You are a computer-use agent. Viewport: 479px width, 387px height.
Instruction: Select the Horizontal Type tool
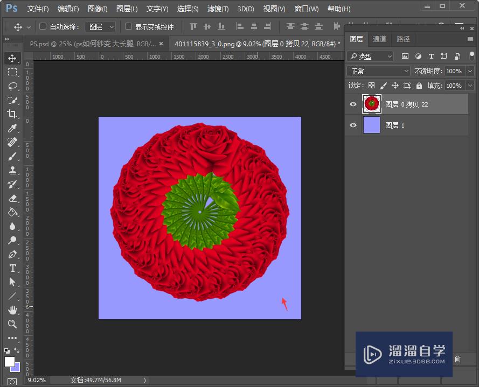(12, 268)
